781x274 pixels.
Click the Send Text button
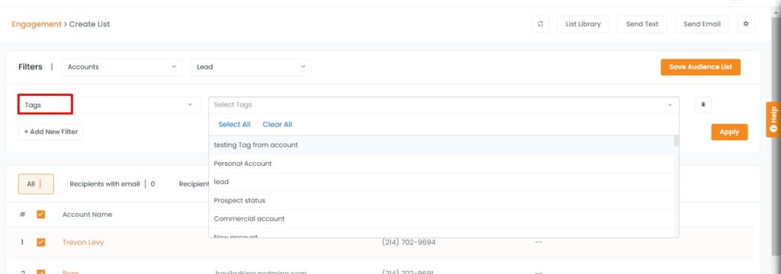click(642, 24)
